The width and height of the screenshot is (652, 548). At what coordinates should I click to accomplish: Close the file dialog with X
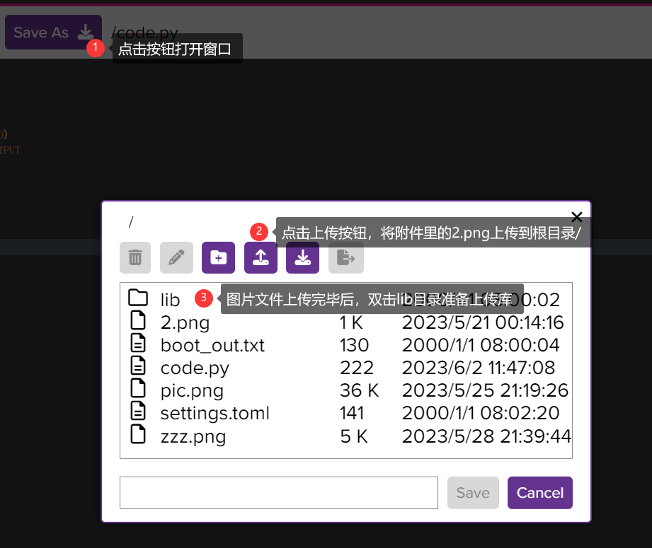pyautogui.click(x=577, y=217)
